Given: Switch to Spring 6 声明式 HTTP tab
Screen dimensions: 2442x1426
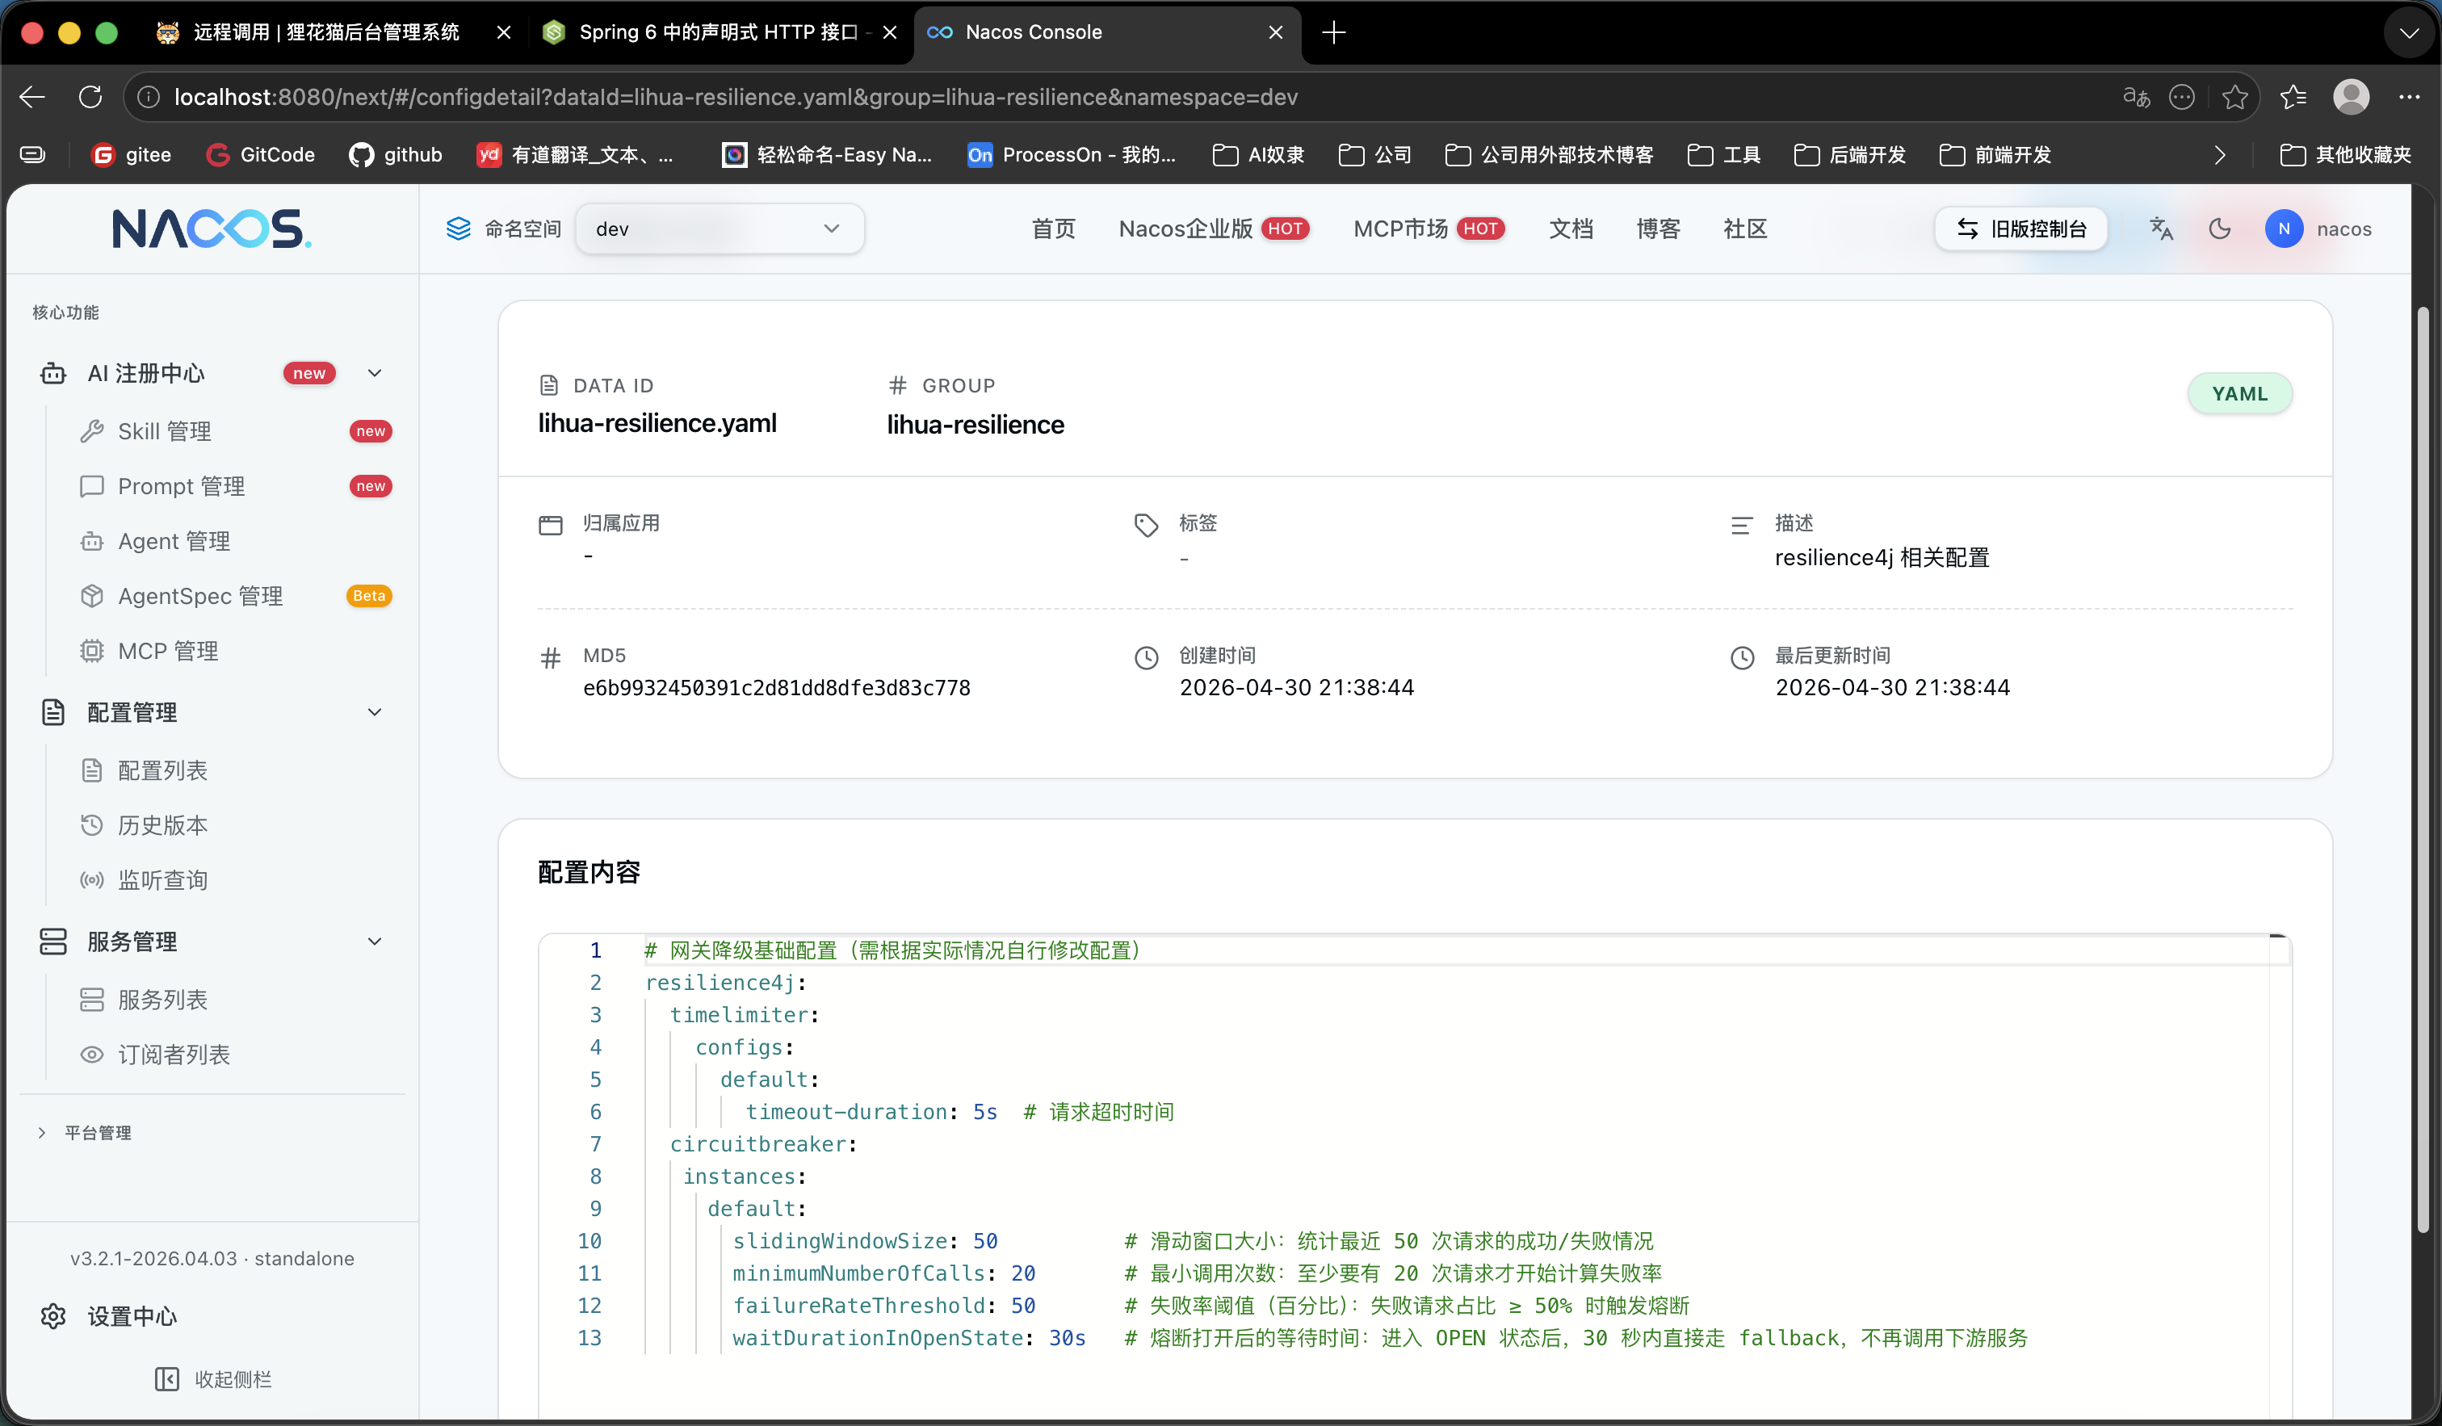Looking at the screenshot, I should (x=719, y=33).
